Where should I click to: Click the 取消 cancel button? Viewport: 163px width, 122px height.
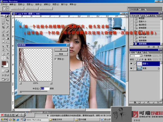click(x=61, y=54)
